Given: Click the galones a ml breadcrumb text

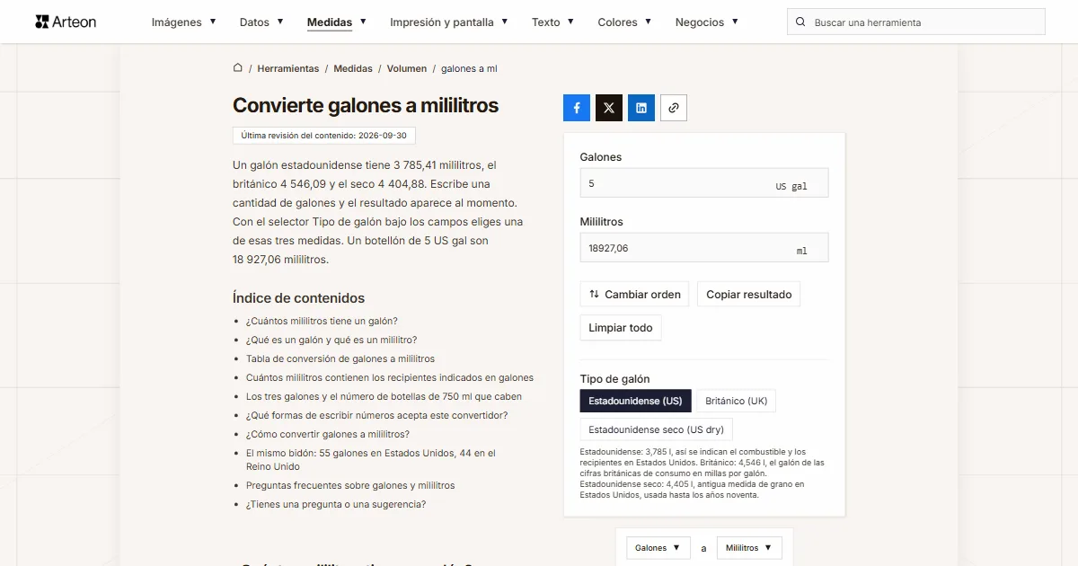Looking at the screenshot, I should click(469, 68).
